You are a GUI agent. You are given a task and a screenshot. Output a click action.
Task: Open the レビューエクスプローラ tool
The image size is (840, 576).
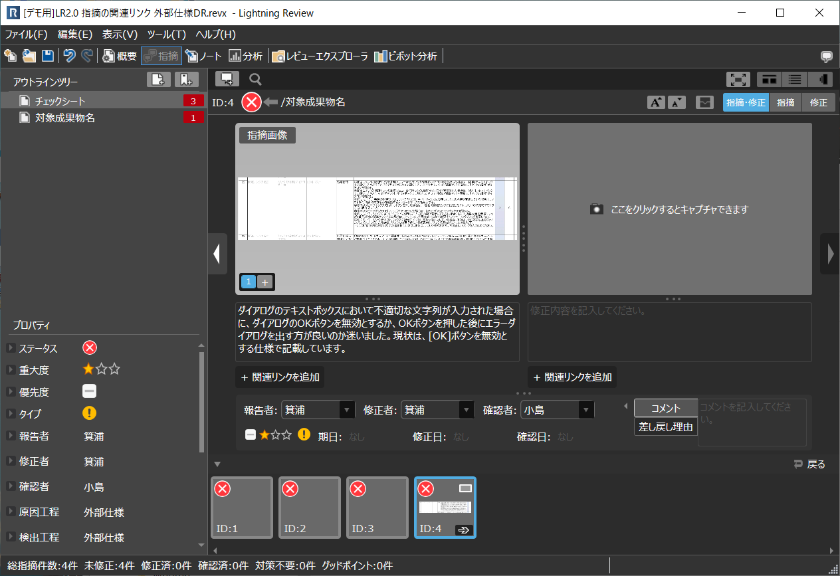tap(320, 56)
